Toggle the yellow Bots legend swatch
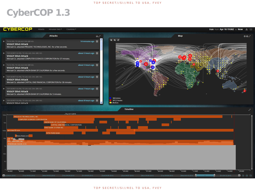Screen dimensions: 255x191 pos(110,103)
